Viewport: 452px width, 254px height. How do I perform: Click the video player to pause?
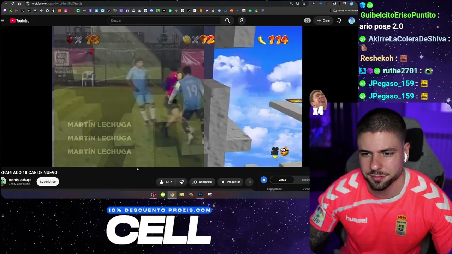tap(177, 96)
